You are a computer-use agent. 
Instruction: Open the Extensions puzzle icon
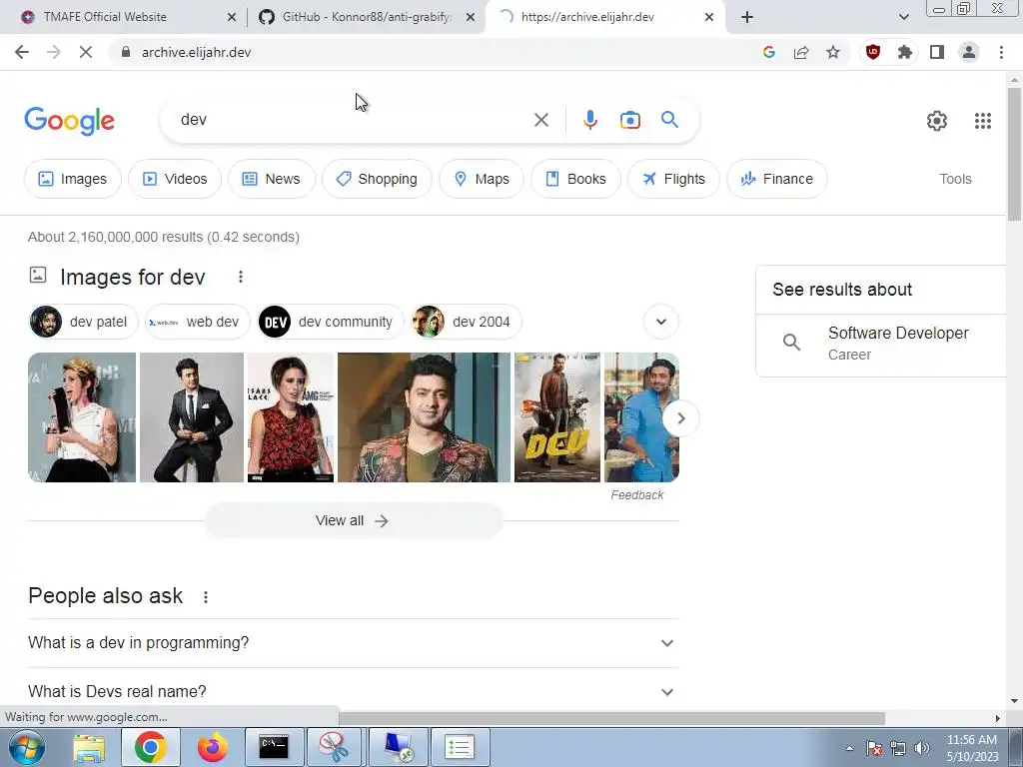coord(905,52)
